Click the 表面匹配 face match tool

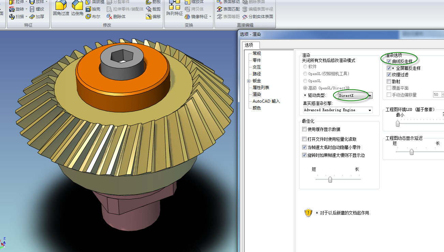[228, 9]
